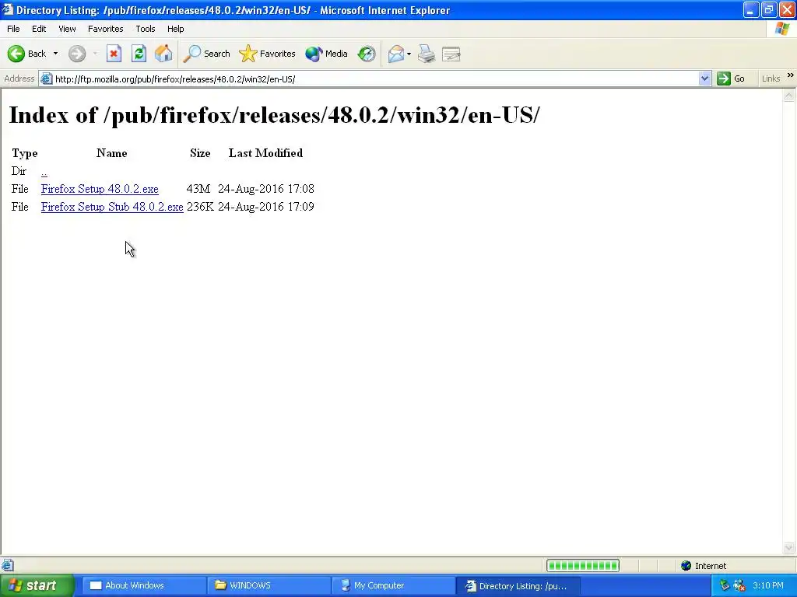This screenshot has height=597, width=797.
Task: Click the safely remove hardware tray icon
Action: 725,586
